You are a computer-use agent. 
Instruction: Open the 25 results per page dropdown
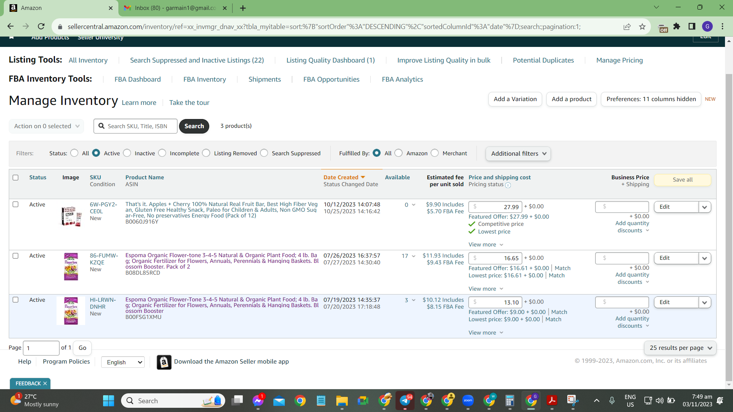[x=680, y=348]
